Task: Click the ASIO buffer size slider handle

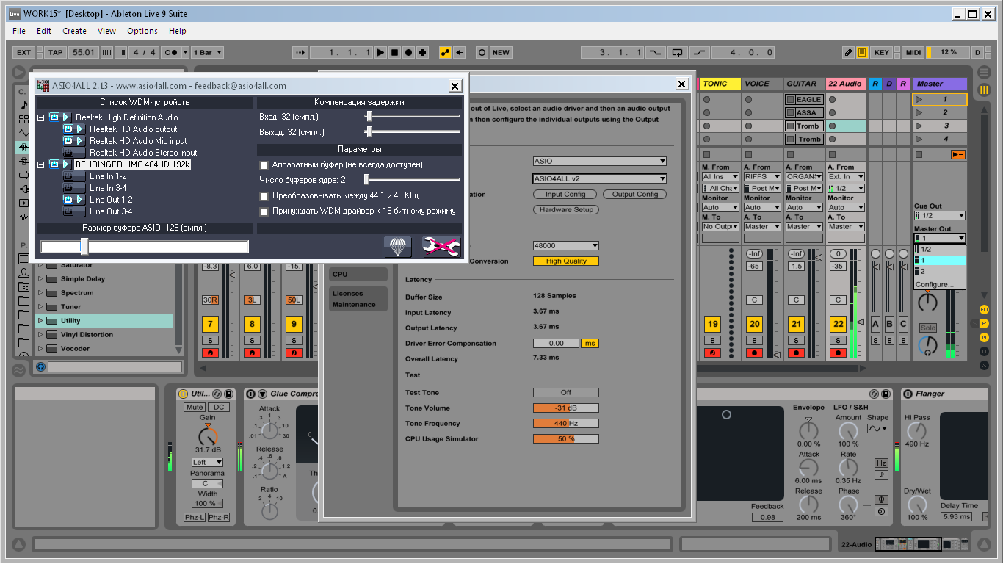Action: pos(84,247)
